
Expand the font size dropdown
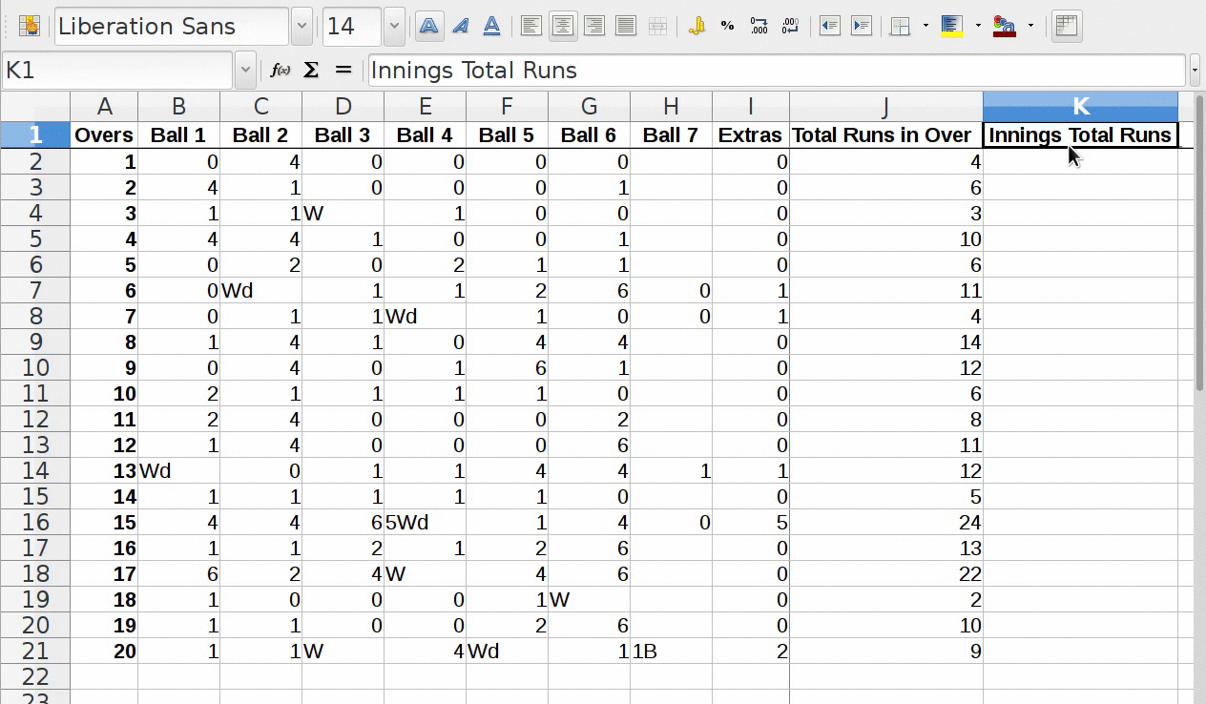(394, 27)
